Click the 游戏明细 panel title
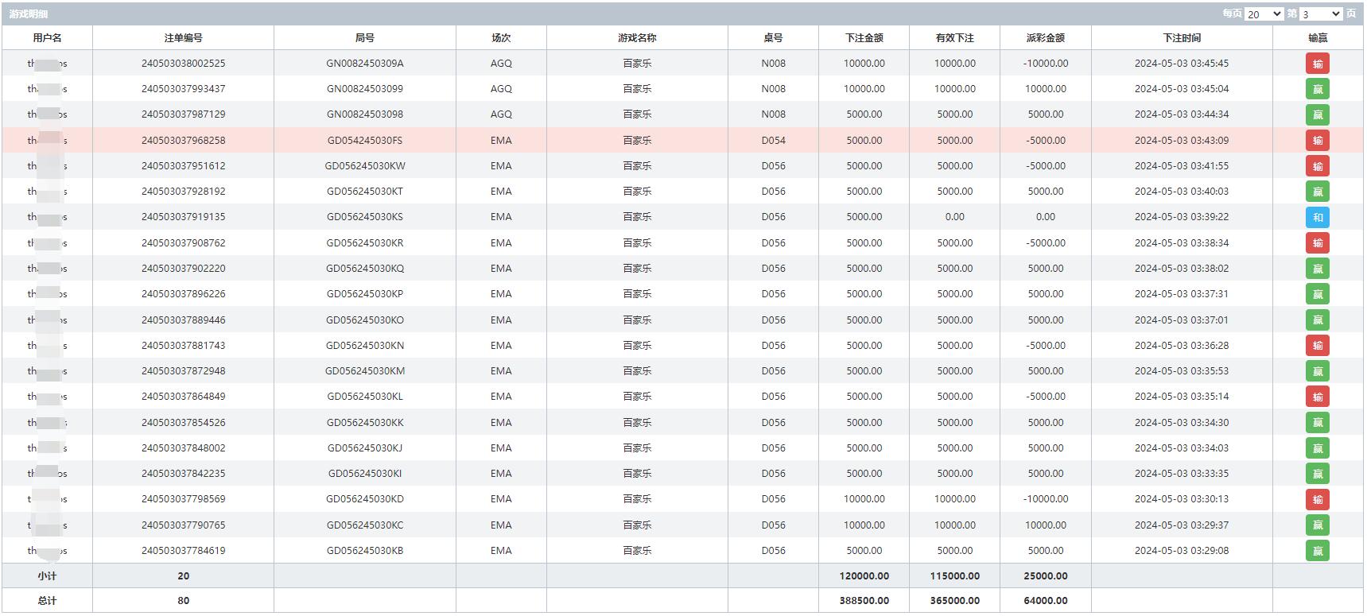The width and height of the screenshot is (1367, 616). (29, 14)
